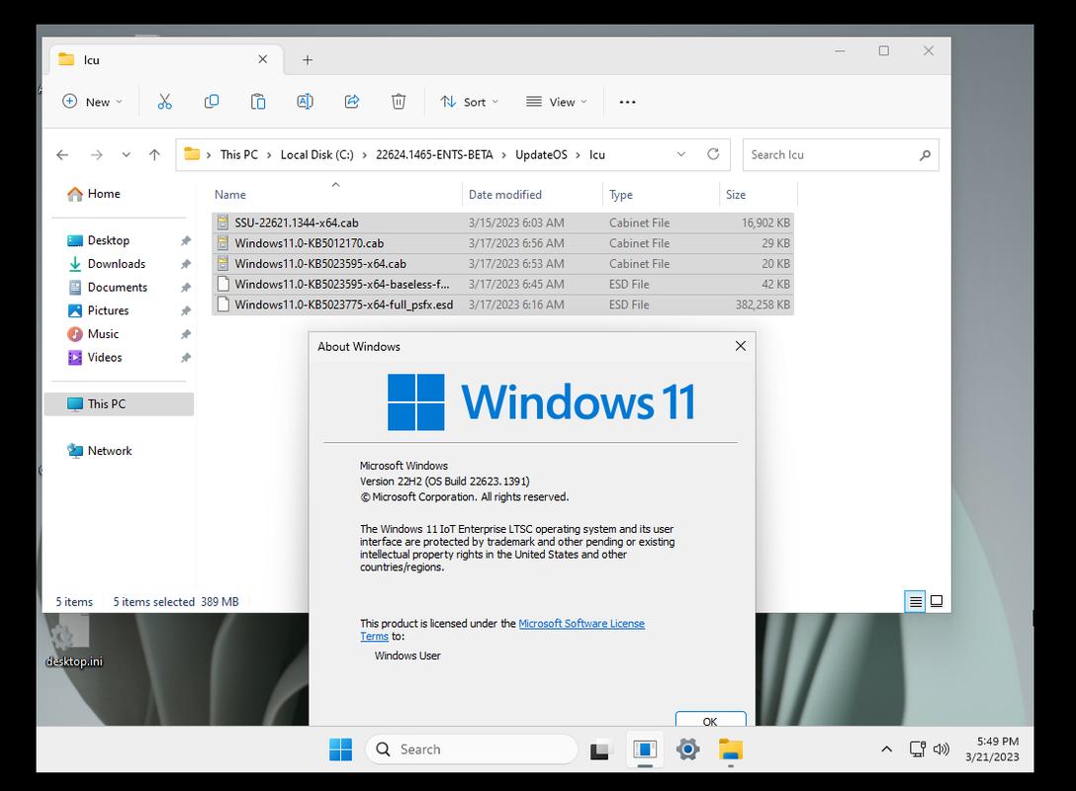Switch to Details view layout icon
Image resolution: width=1076 pixels, height=791 pixels.
coord(915,601)
